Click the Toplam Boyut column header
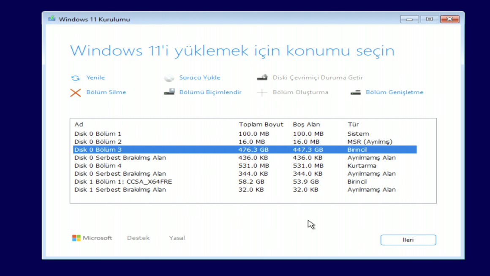The height and width of the screenshot is (276, 490). (x=261, y=124)
